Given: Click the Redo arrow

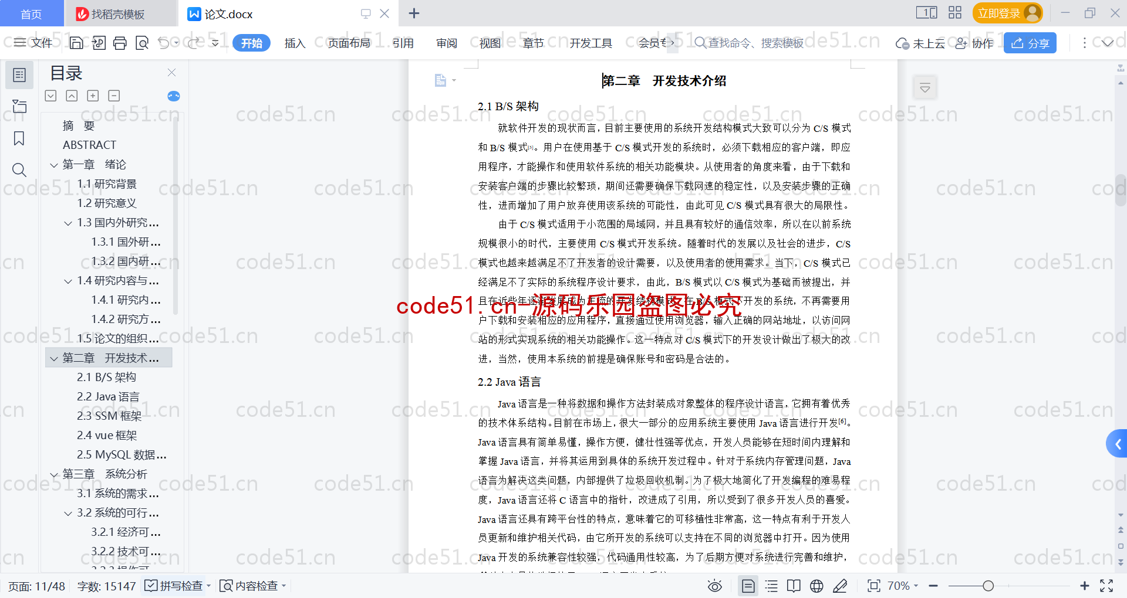Looking at the screenshot, I should tap(193, 43).
